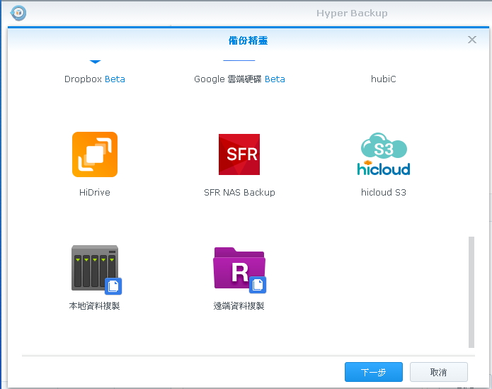This screenshot has height=389, width=492.
Task: Proceed with the 下一步 button
Action: 373,372
